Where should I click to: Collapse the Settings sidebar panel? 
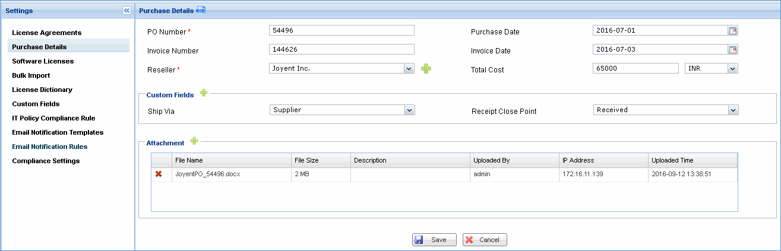[x=127, y=10]
